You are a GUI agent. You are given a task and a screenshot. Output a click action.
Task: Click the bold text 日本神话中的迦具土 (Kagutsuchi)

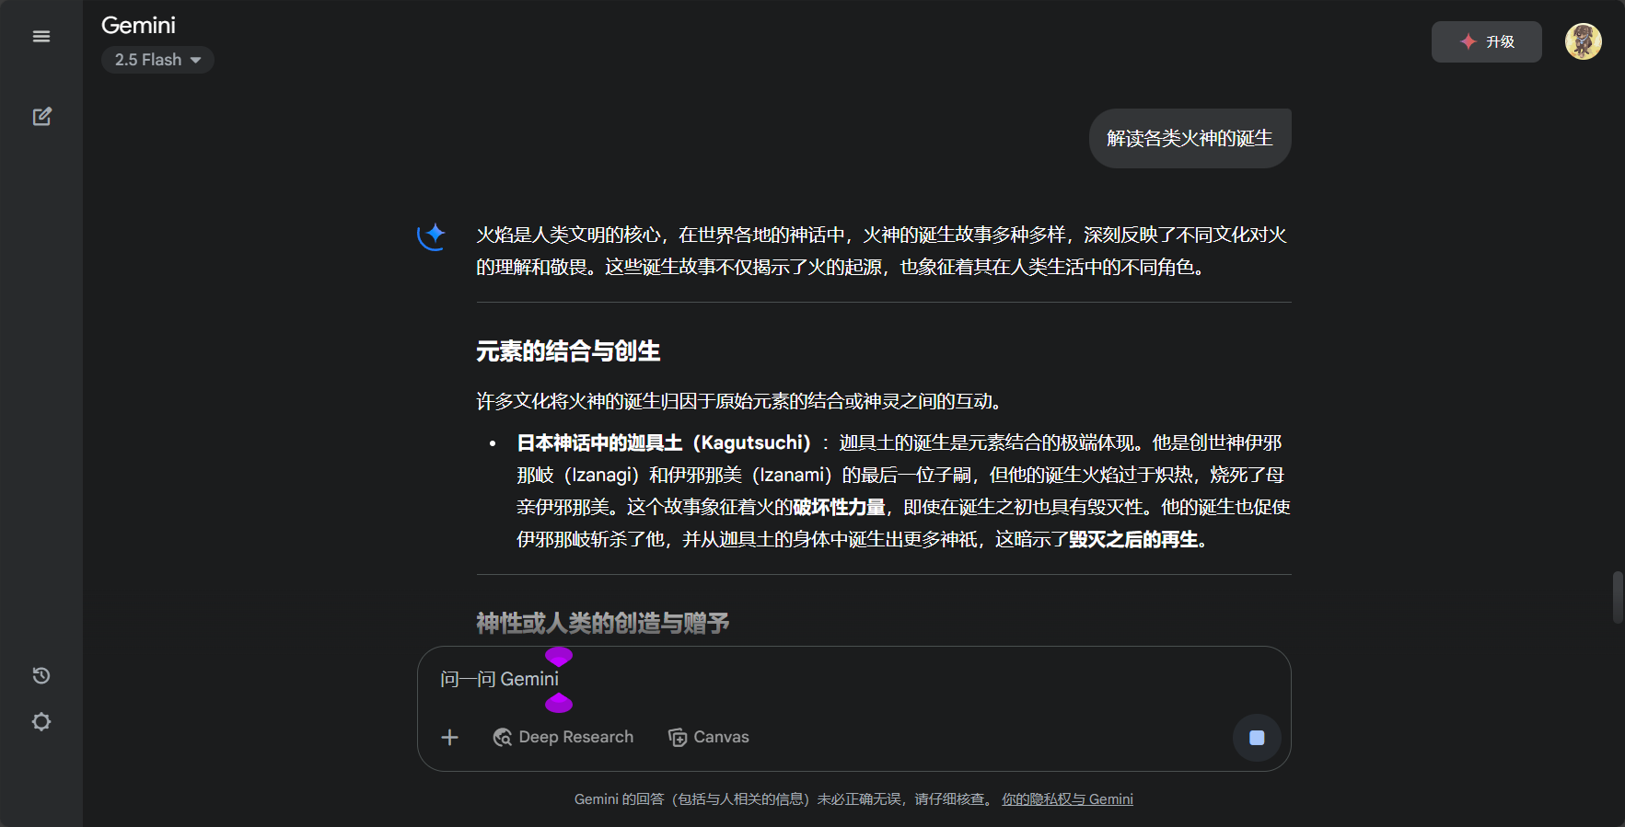[664, 442]
